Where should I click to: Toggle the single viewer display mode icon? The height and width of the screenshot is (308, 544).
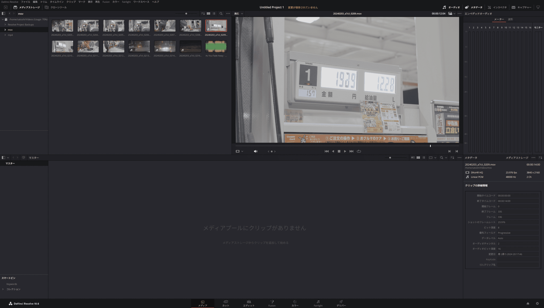[238, 151]
